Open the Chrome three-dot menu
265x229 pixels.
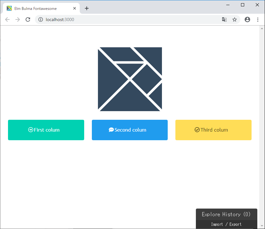258,19
